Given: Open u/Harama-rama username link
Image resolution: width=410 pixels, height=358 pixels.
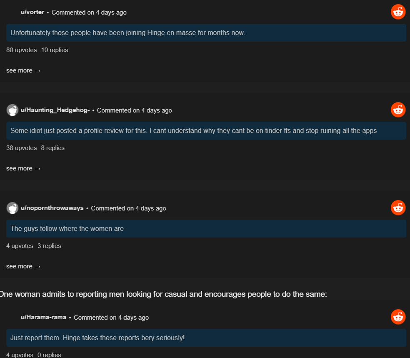Looking at the screenshot, I should (43, 317).
